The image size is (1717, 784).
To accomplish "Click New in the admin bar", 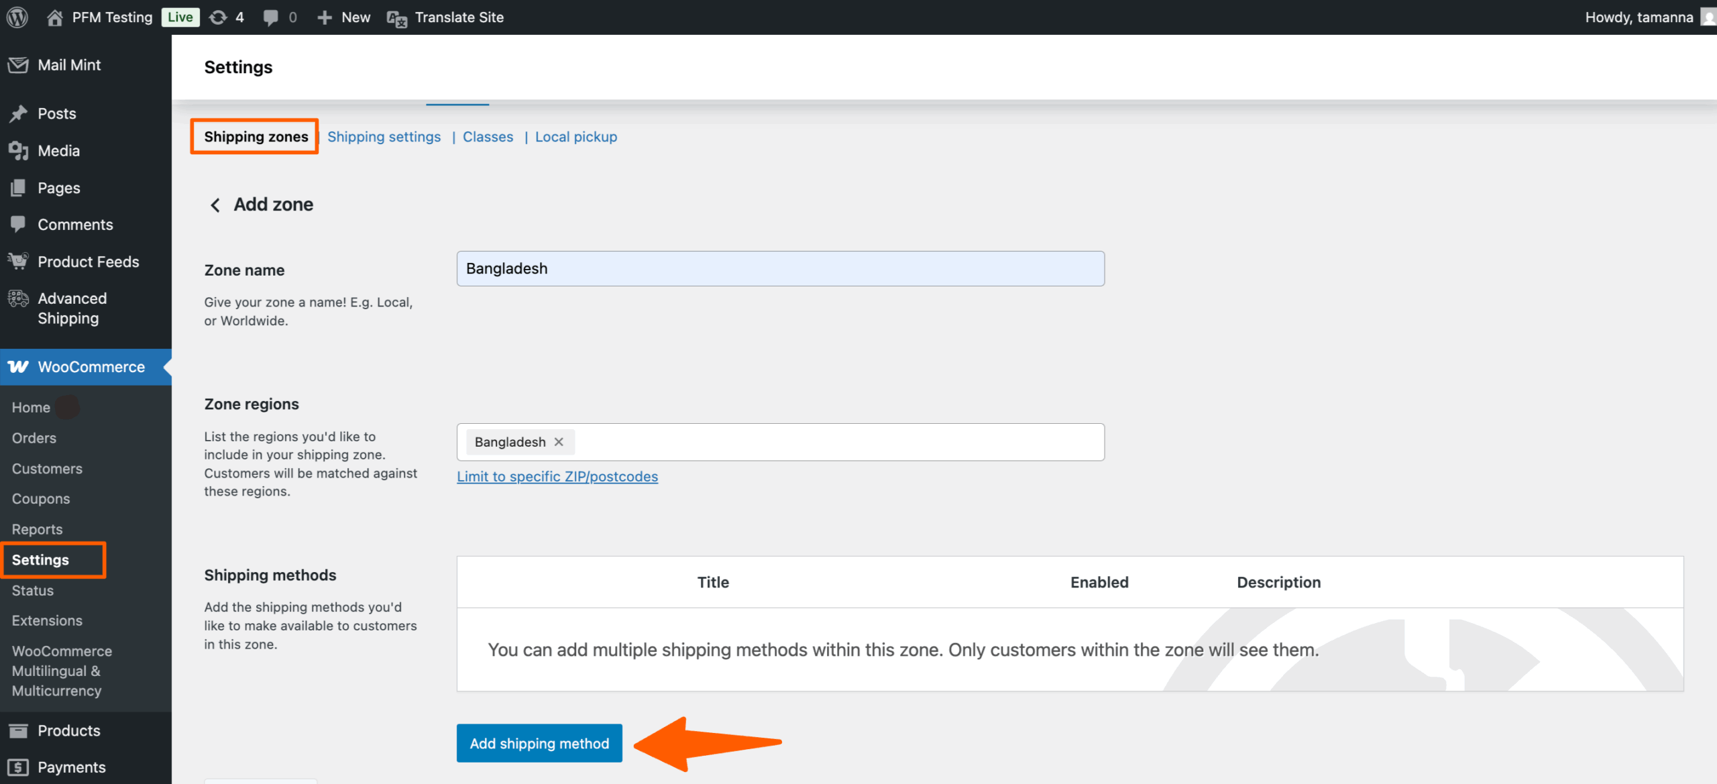I will click(x=355, y=17).
